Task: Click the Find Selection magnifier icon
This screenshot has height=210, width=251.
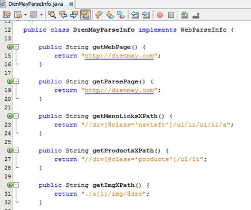Action: click(x=52, y=15)
